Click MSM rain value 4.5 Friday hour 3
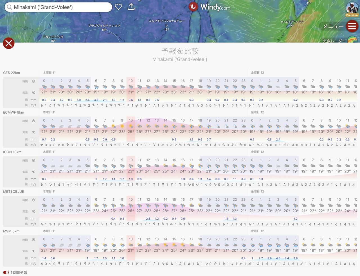This screenshot has width=360, height=276. 278,258
